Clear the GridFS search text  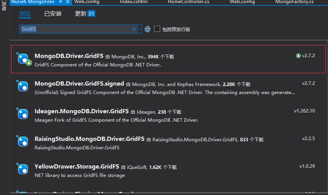tap(134, 29)
